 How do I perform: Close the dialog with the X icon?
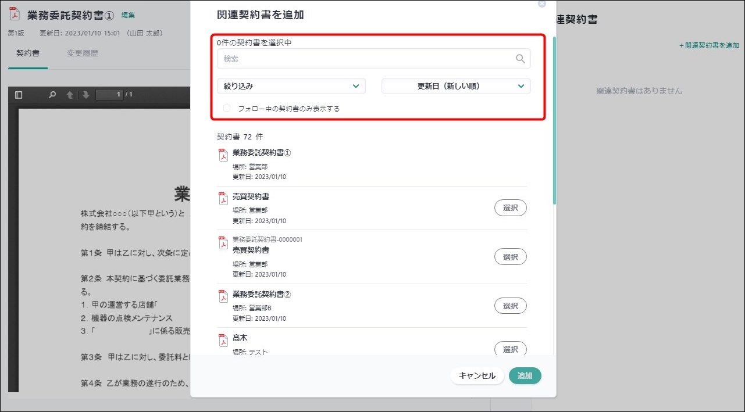pyautogui.click(x=542, y=3)
